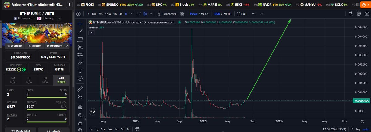Select Price chart mode
Image resolution: width=371 pixels, height=132 pixels.
coord(194,14)
